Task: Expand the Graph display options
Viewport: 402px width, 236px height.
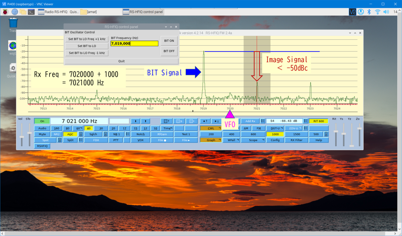Action: coord(211,140)
